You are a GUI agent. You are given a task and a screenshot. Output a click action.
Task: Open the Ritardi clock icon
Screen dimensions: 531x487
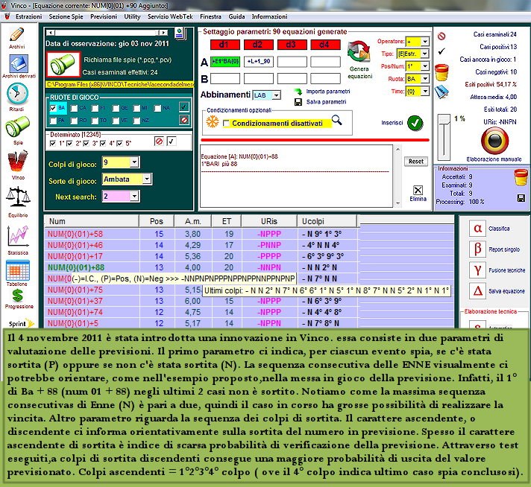17,94
